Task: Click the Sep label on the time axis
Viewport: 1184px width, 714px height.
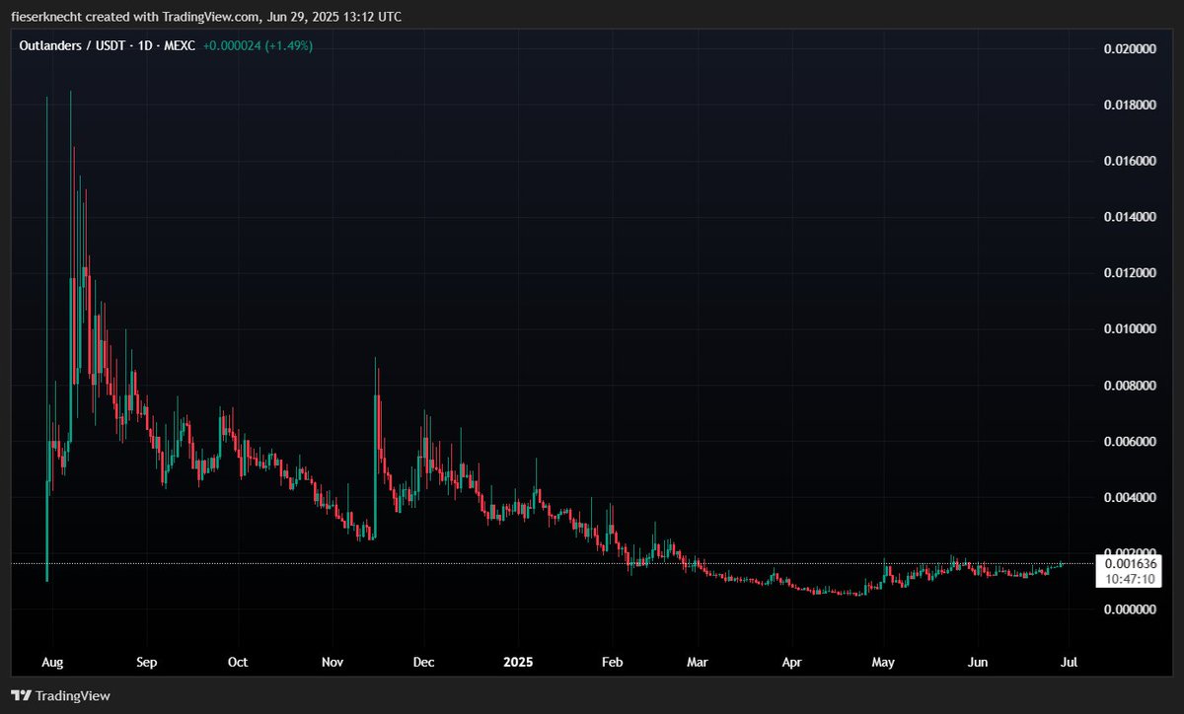Action: pyautogui.click(x=146, y=663)
